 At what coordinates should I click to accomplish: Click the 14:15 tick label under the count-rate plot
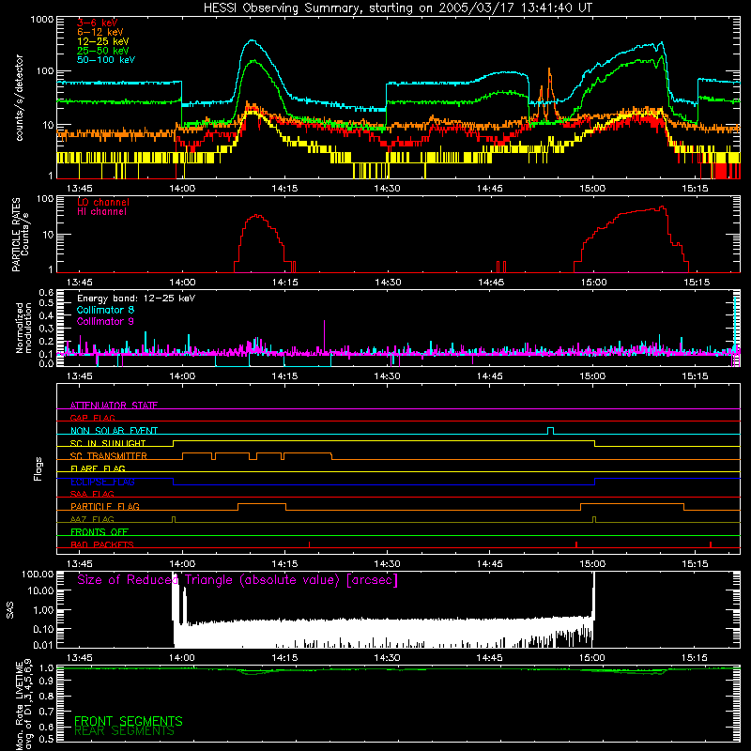point(284,189)
